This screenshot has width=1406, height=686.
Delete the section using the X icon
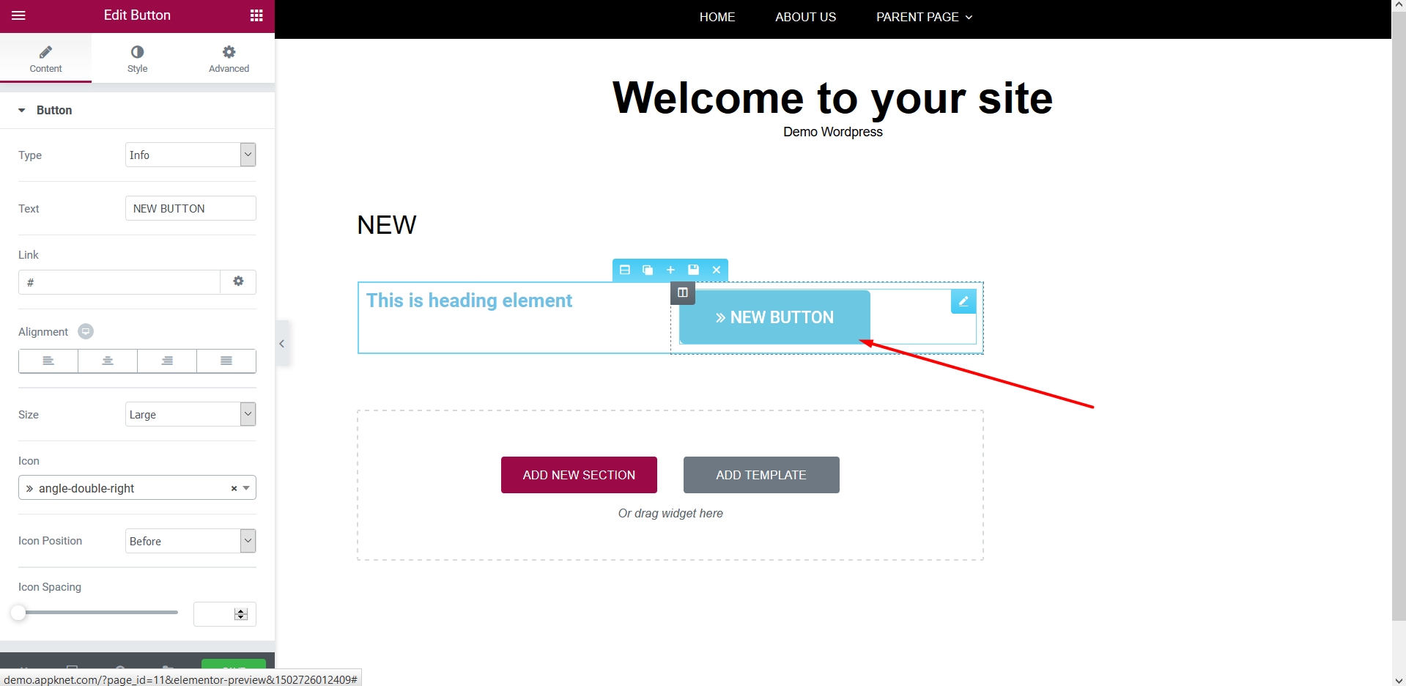point(716,270)
